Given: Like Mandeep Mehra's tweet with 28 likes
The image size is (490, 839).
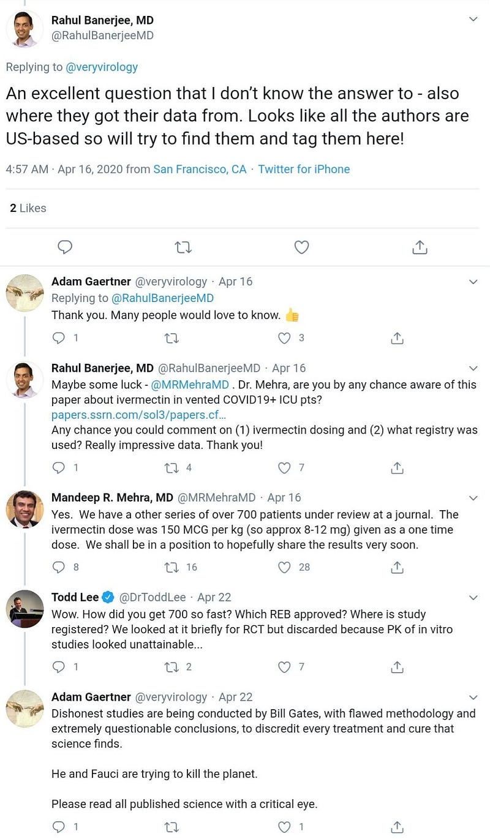Looking at the screenshot, I should 284,567.
